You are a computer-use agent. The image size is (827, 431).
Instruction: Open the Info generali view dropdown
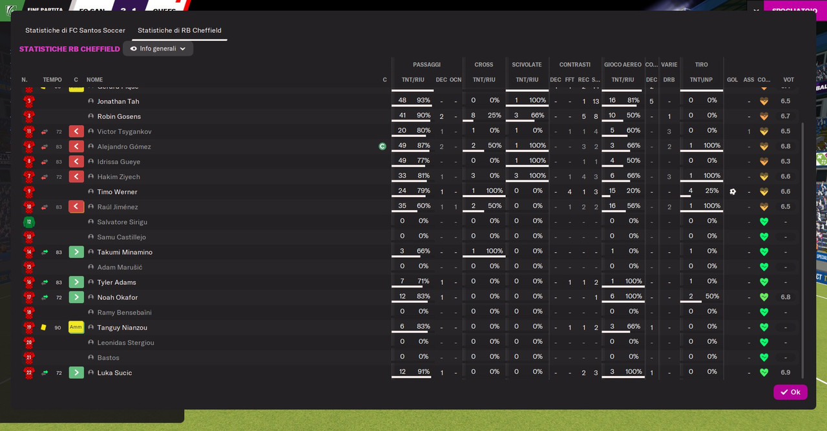(158, 48)
